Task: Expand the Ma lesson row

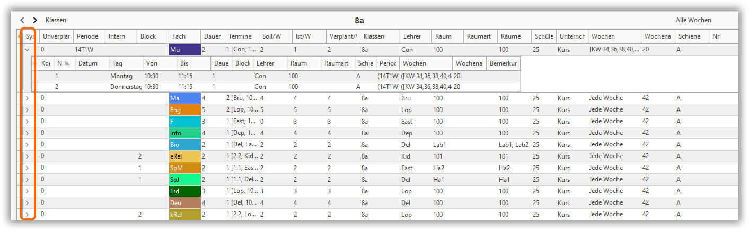Action: click(27, 98)
